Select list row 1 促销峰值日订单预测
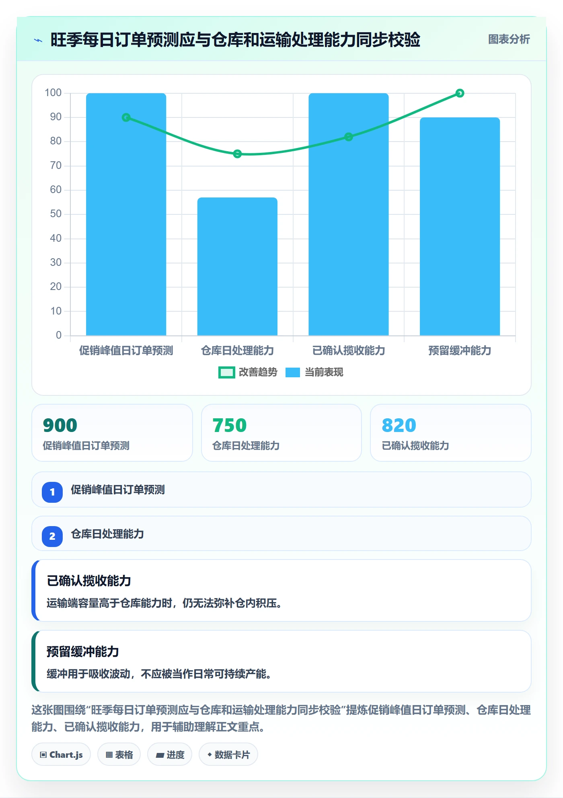Screen dimensions: 563x798 pos(281,489)
